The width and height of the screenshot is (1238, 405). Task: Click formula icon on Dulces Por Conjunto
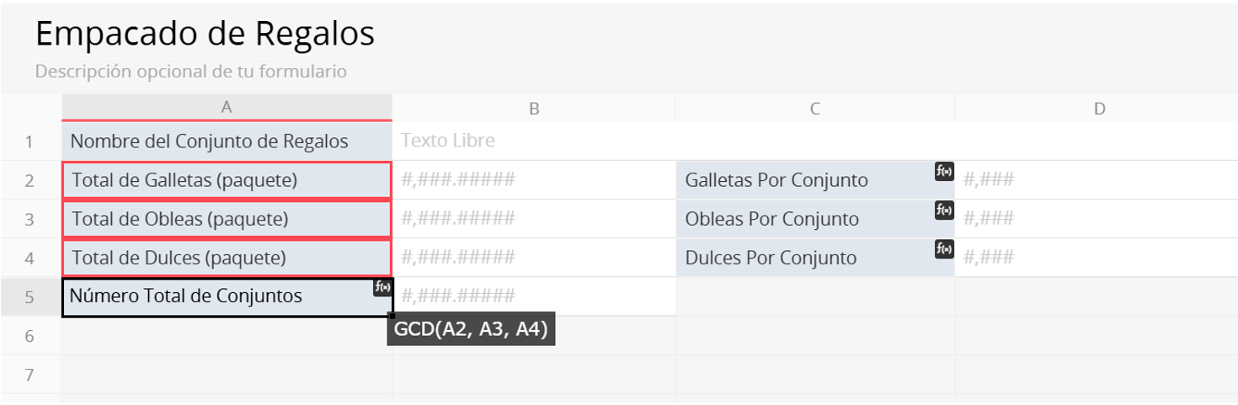click(944, 249)
